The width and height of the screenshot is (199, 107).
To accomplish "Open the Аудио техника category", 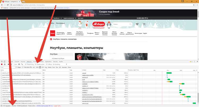I will click(x=69, y=33).
